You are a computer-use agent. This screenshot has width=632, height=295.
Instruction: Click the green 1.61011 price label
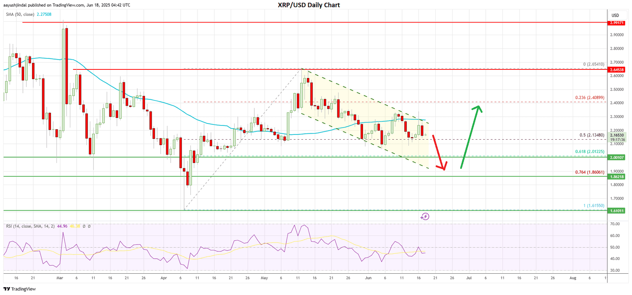(x=617, y=211)
